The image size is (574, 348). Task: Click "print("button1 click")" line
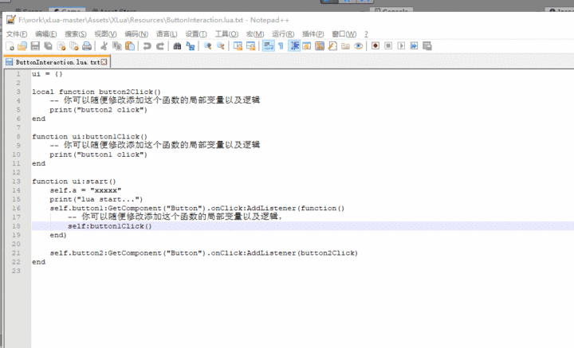coord(99,154)
